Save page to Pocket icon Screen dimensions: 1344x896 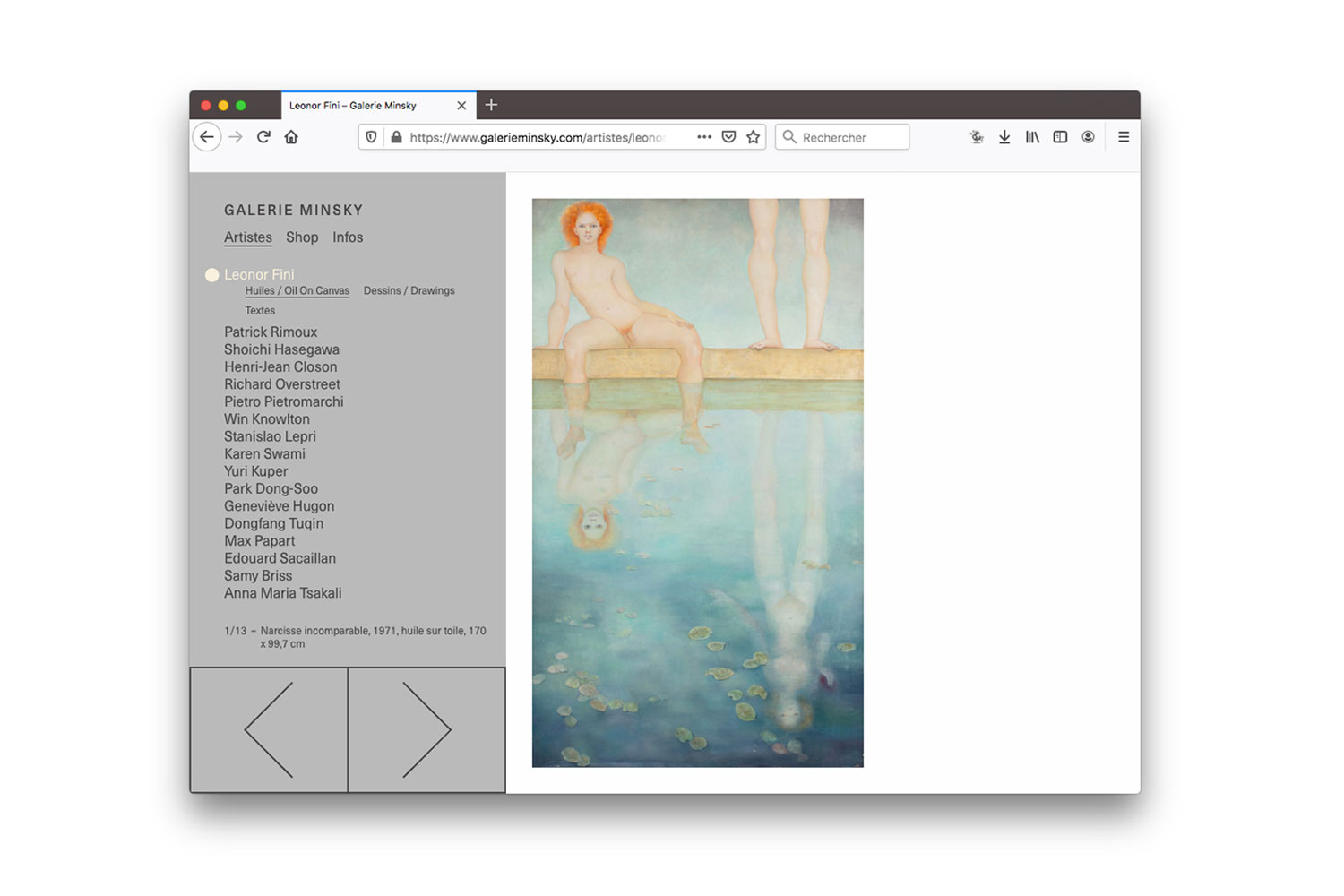(x=728, y=137)
